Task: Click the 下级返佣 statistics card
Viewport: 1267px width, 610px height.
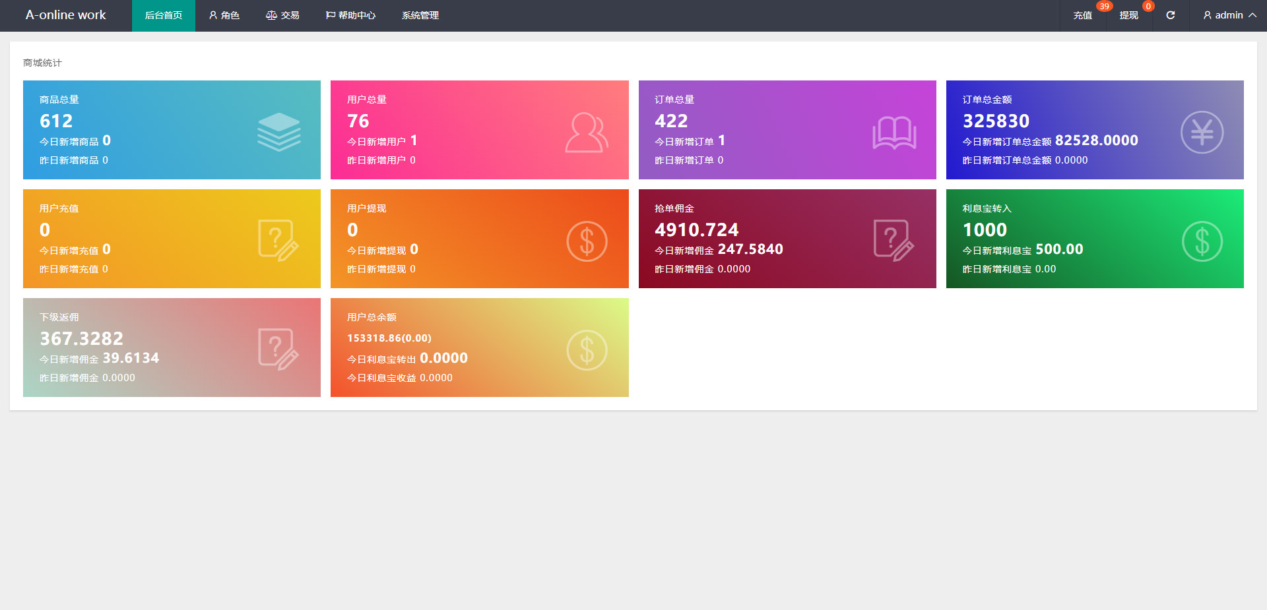Action: [x=172, y=348]
